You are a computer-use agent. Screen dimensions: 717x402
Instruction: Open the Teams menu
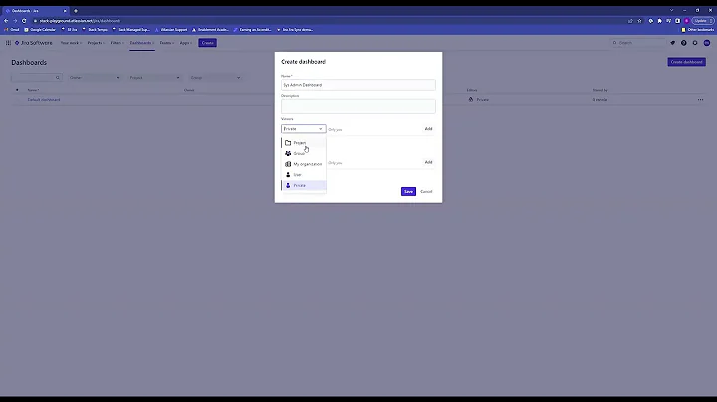point(167,43)
